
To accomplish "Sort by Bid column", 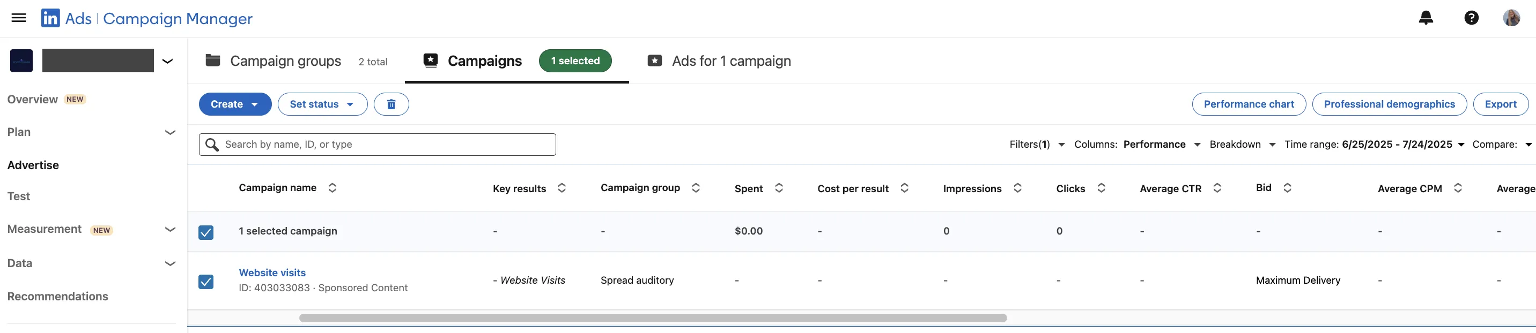I will pos(1287,188).
